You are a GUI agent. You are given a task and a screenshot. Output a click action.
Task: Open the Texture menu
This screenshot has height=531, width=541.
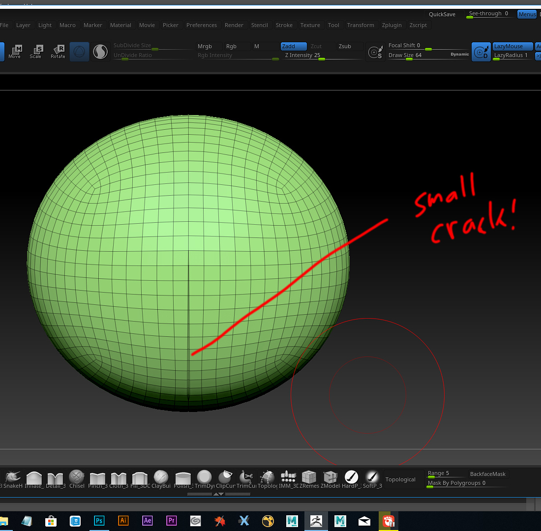(310, 25)
